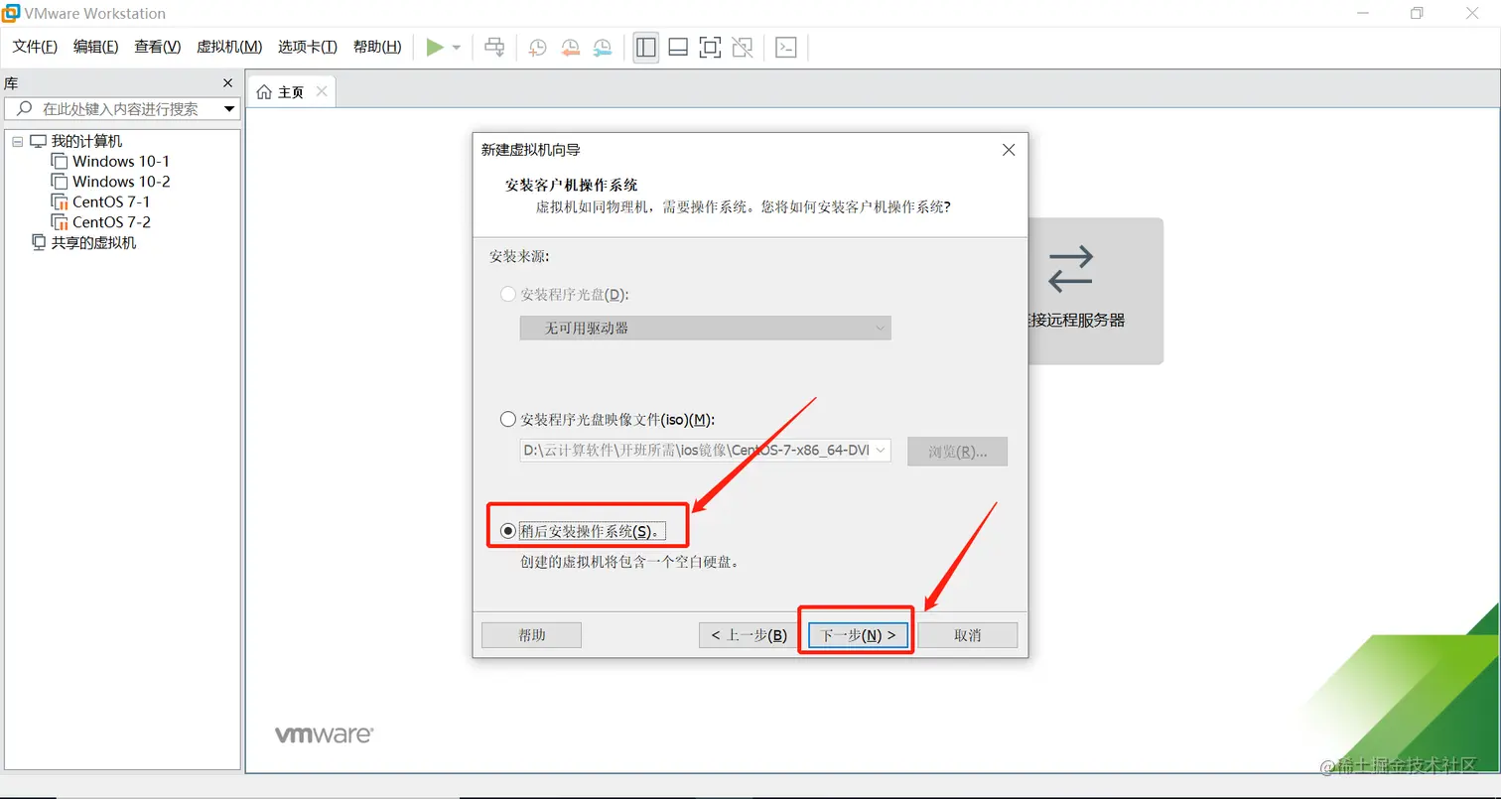Open the library search filter dropdown
The width and height of the screenshot is (1501, 799).
point(229,109)
